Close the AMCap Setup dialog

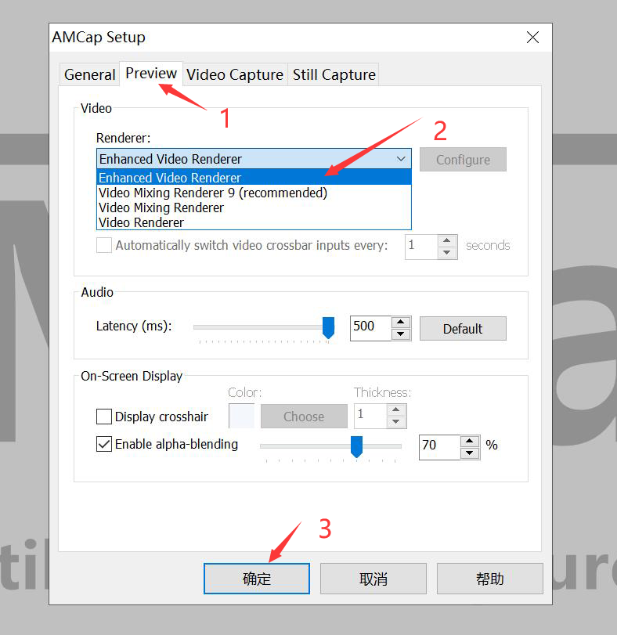[x=532, y=38]
